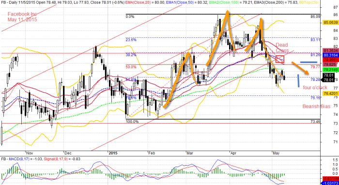Select the 83.11 Fibonacci price value

click(x=315, y=40)
